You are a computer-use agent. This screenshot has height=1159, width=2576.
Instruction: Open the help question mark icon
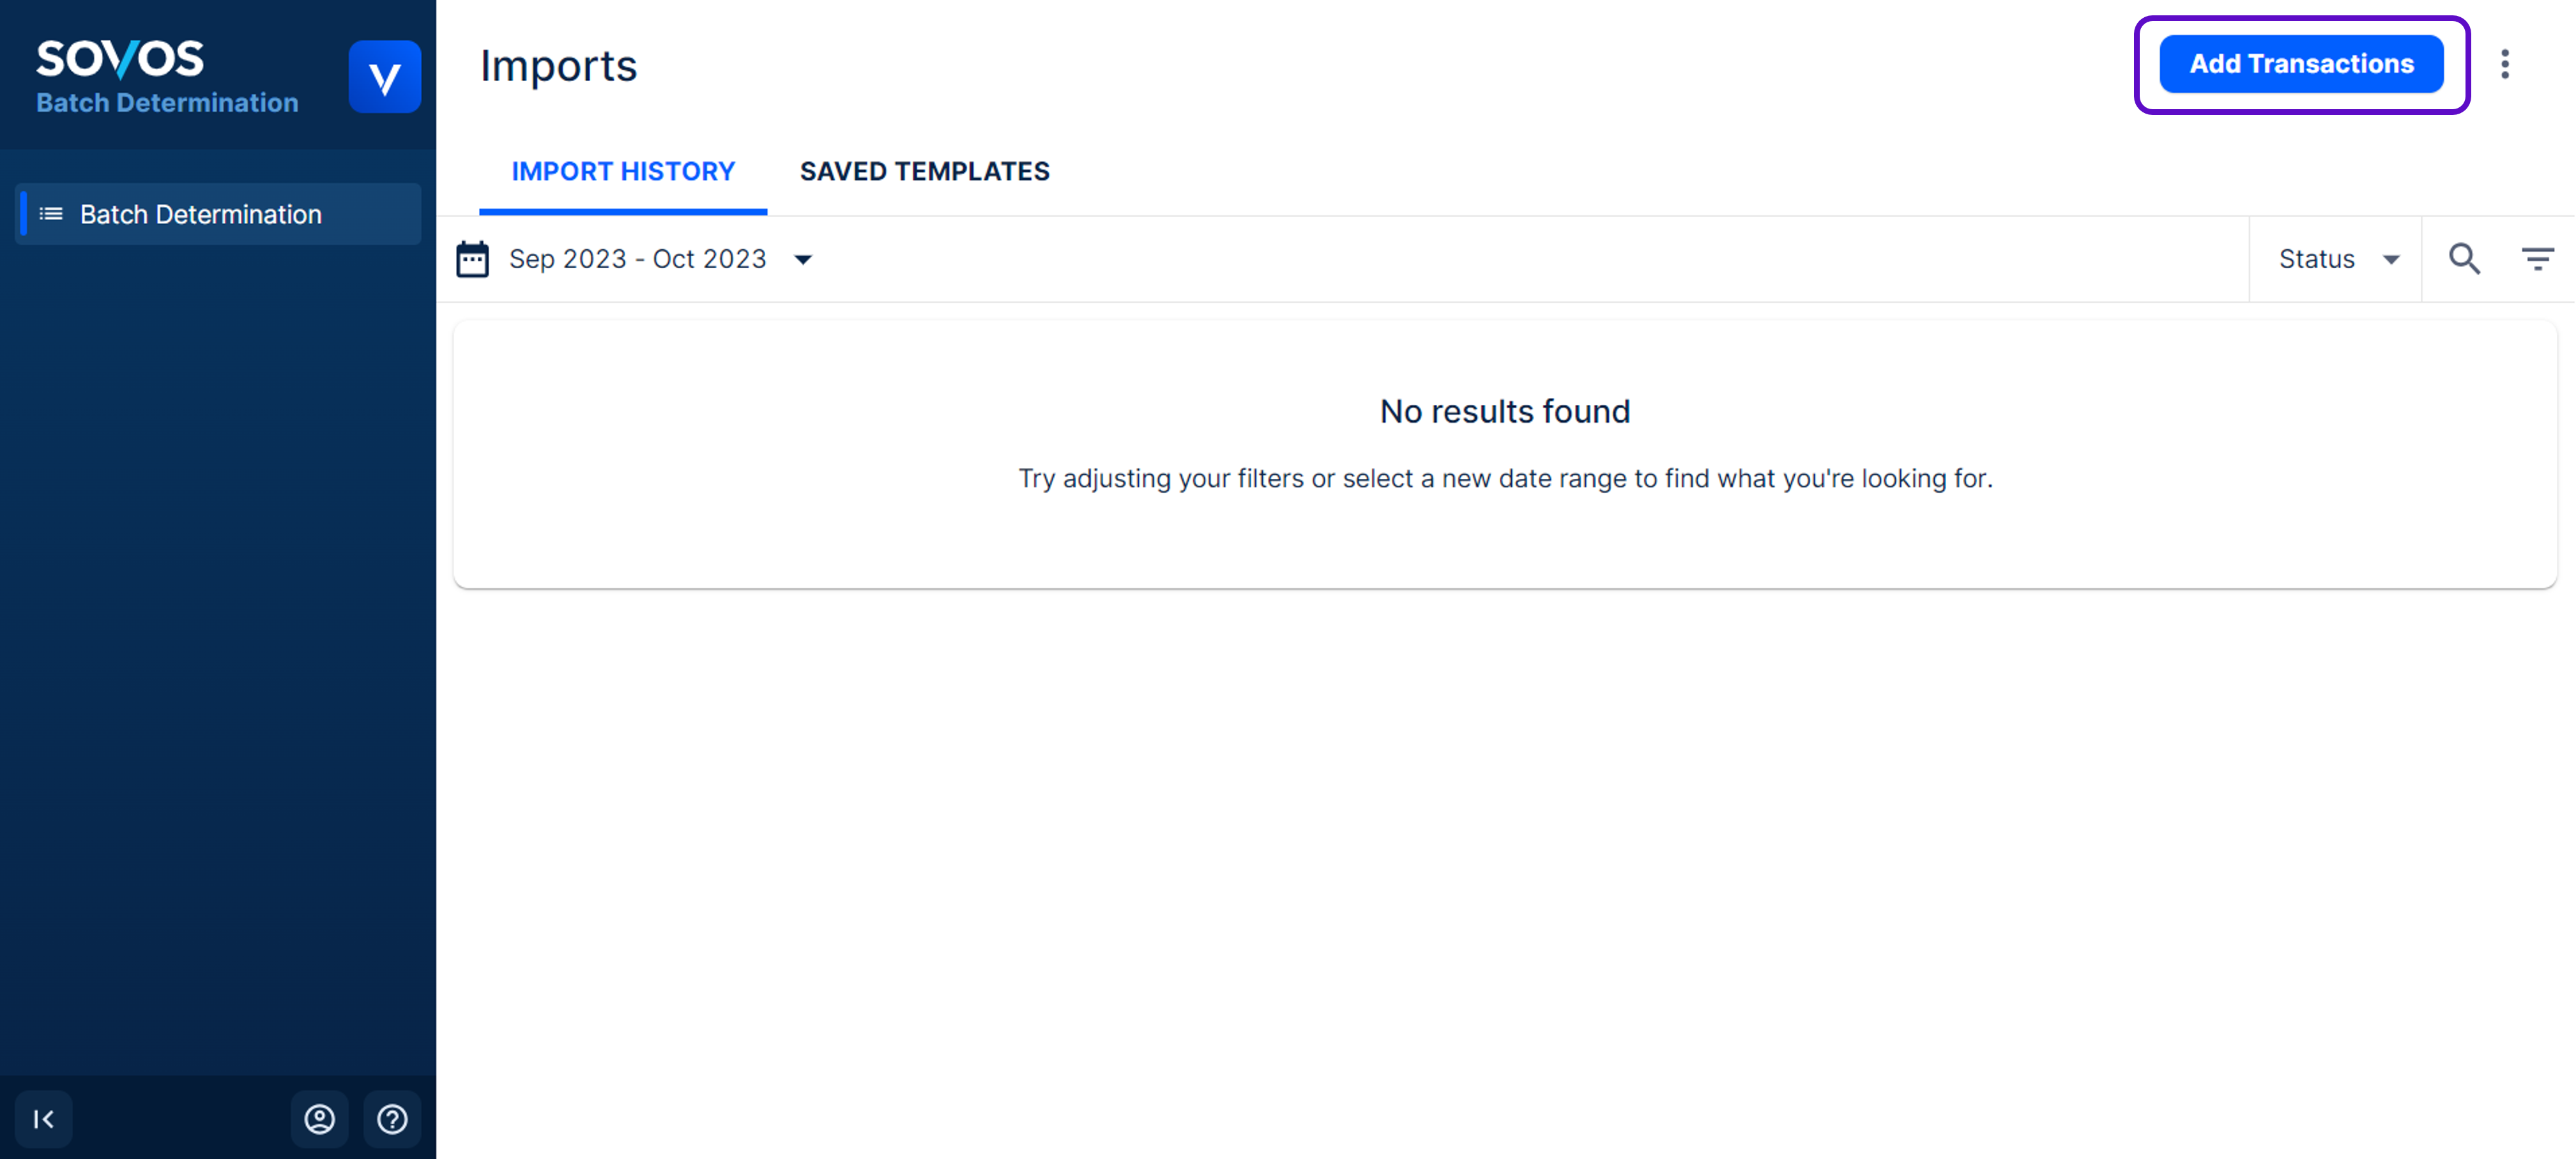point(392,1119)
